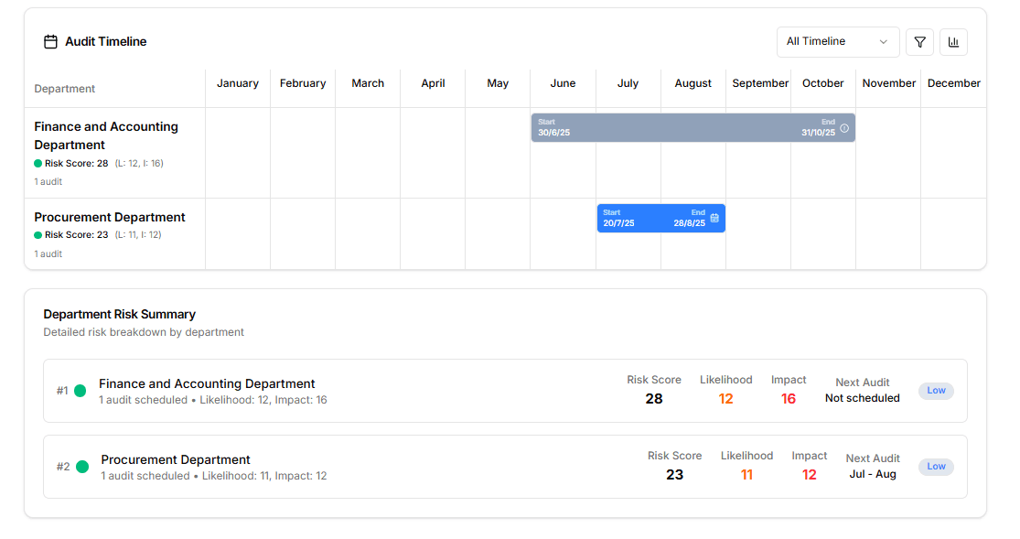Open Procurement Department name in timeline row

coord(110,217)
